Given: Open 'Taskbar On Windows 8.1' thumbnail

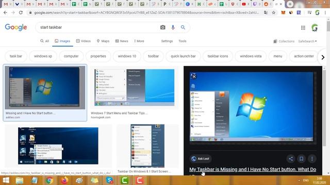Looking at the screenshot, I should click(147, 146).
